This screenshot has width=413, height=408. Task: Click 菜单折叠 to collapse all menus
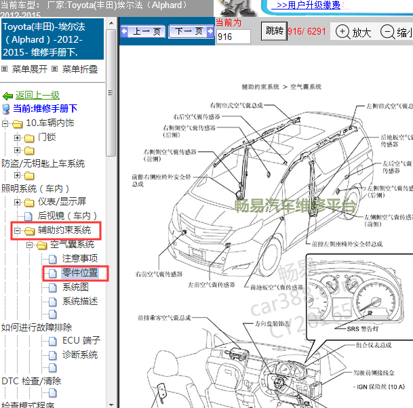(79, 69)
